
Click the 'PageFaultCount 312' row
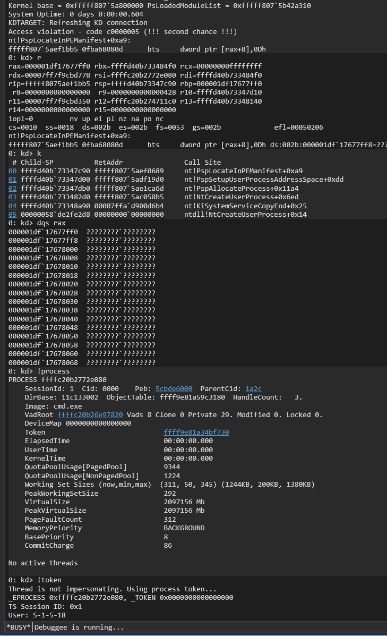pos(100,519)
